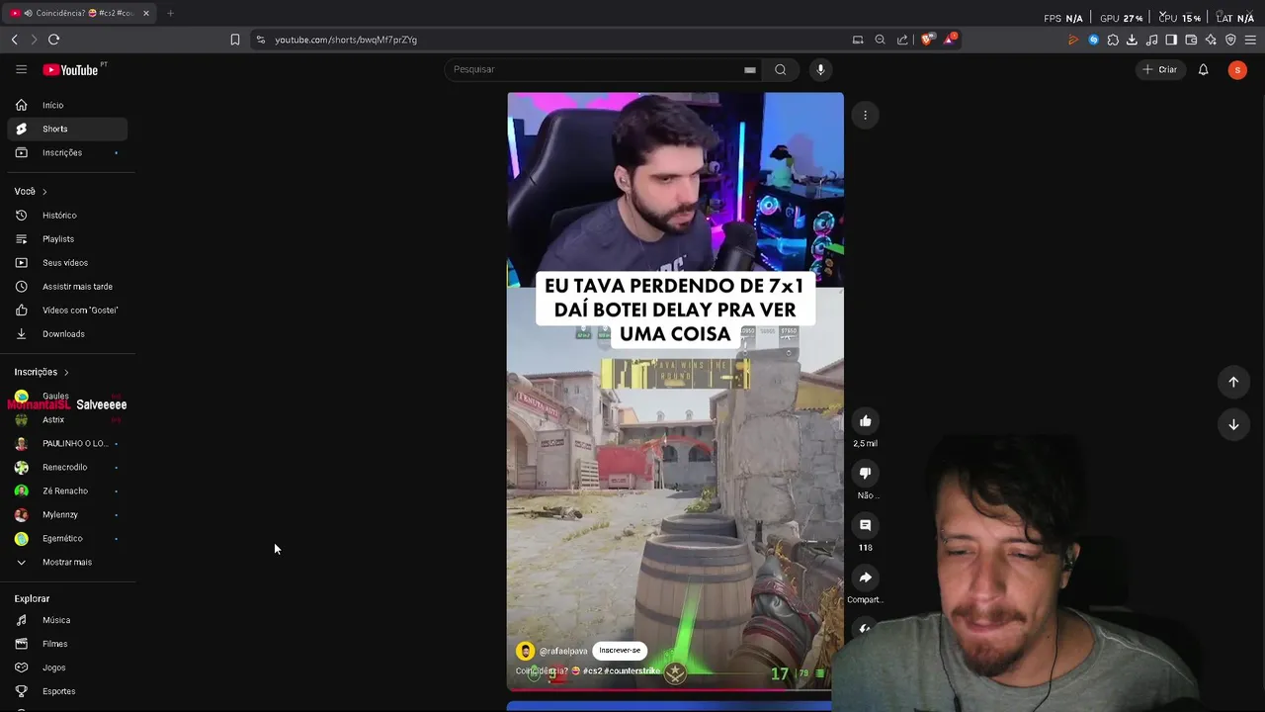Start voice search with the microphone

820,69
